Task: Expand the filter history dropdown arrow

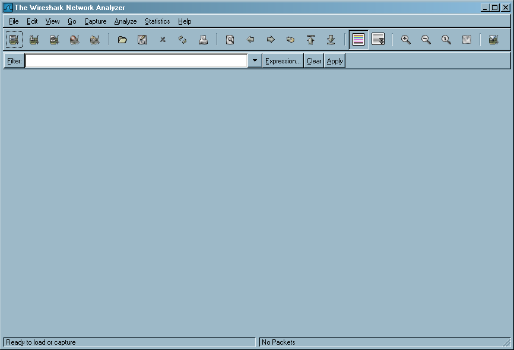Action: (x=255, y=61)
